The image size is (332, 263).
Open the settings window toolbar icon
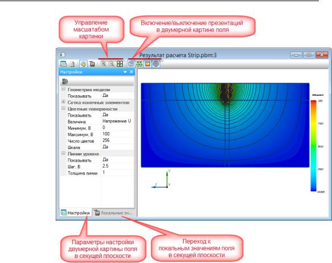coord(63,63)
